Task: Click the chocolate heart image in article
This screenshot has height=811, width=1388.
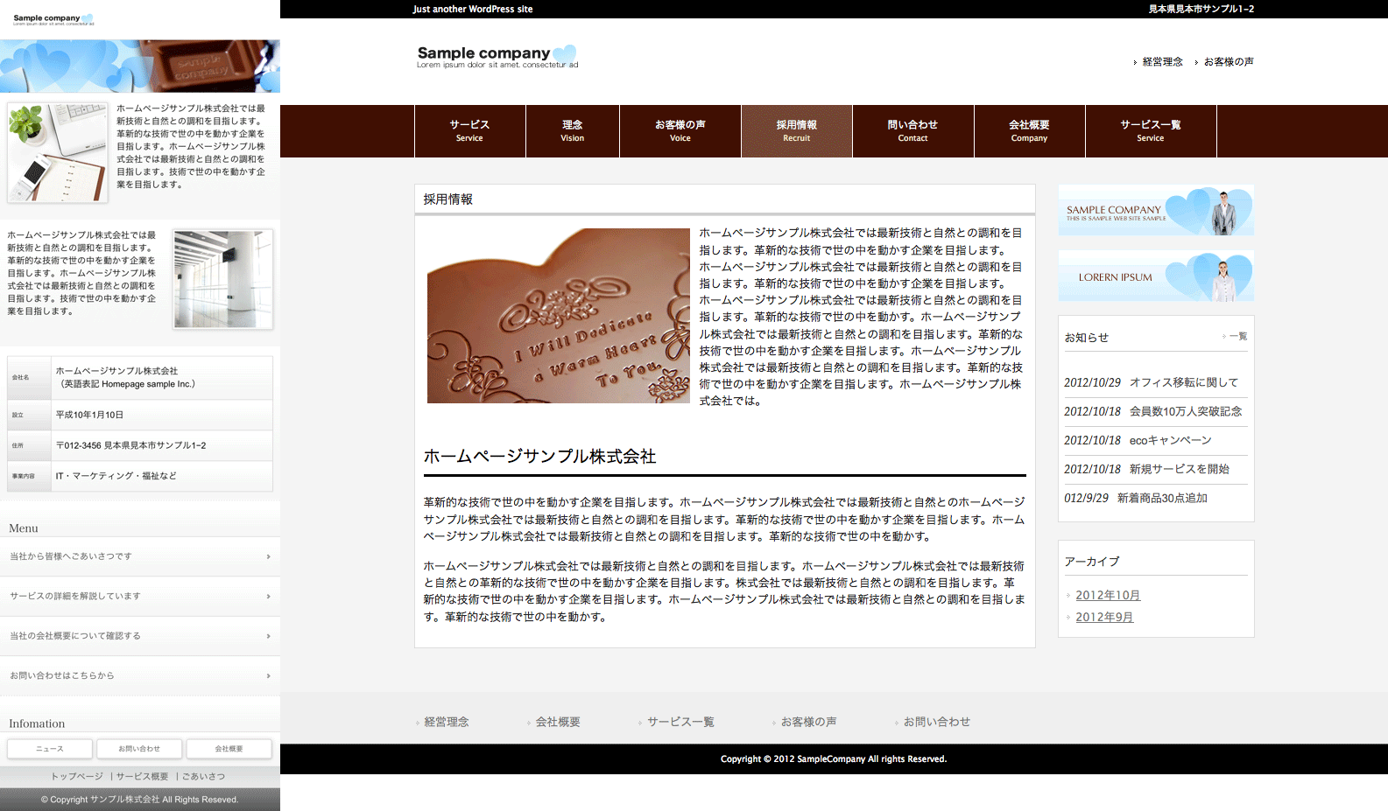Action: pos(558,316)
